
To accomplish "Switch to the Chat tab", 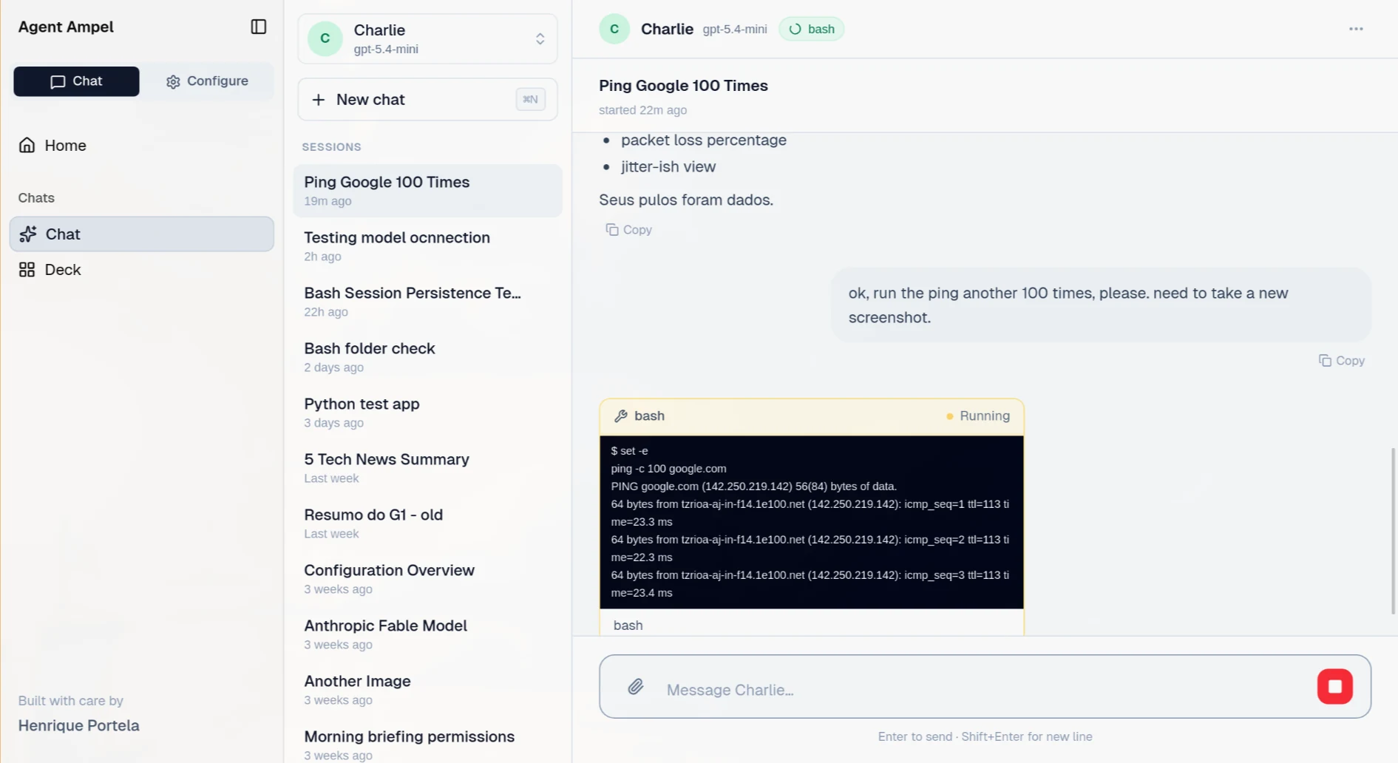I will point(76,81).
